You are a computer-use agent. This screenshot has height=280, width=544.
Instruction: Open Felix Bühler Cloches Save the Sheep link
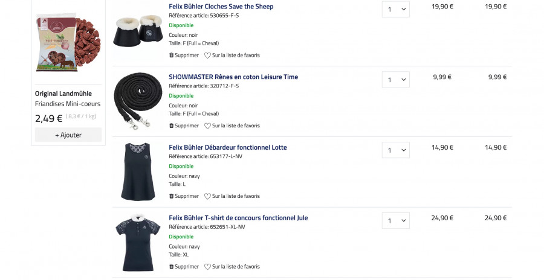pyautogui.click(x=221, y=7)
